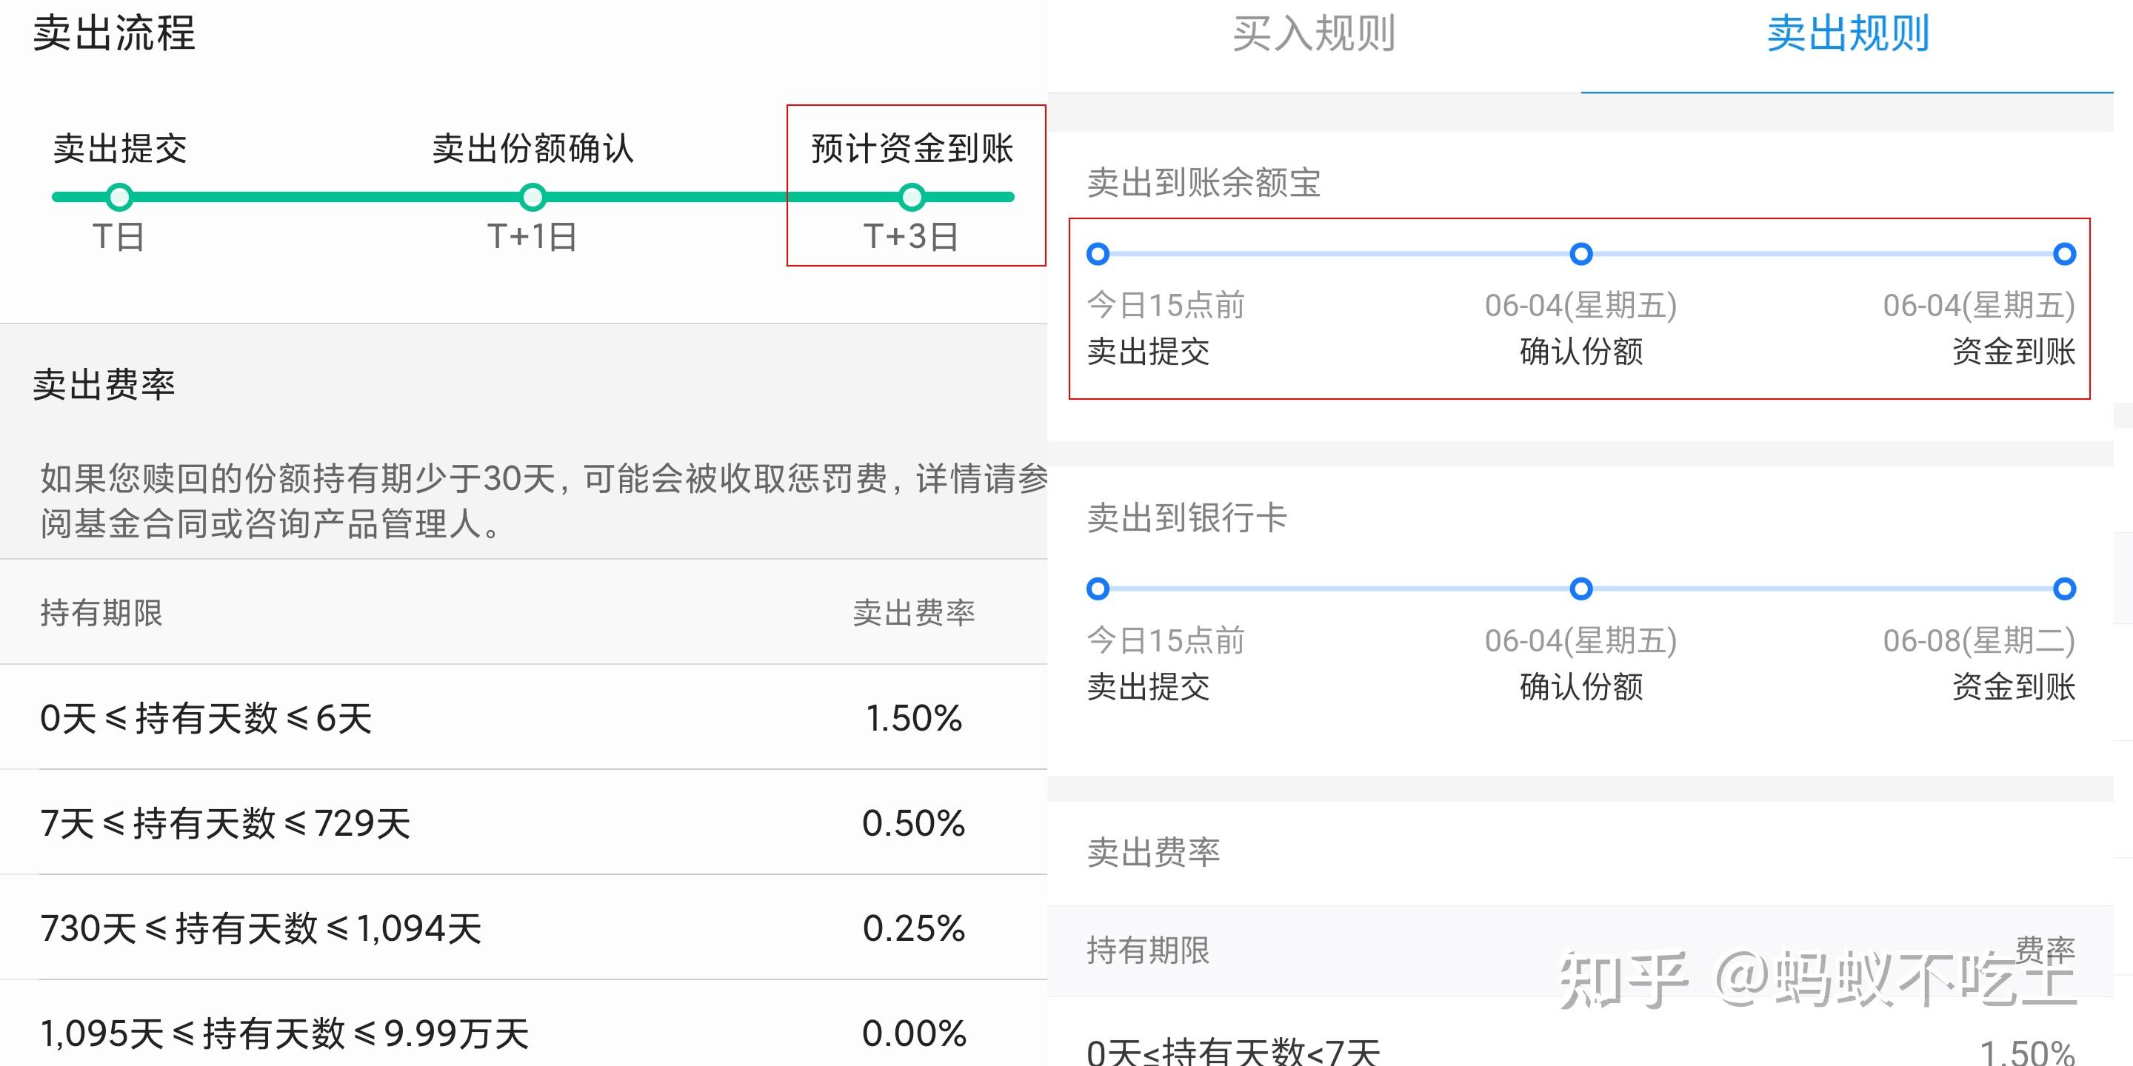Click the 卖出到账余额宝 section heading
The height and width of the screenshot is (1066, 2133).
(x=1203, y=183)
